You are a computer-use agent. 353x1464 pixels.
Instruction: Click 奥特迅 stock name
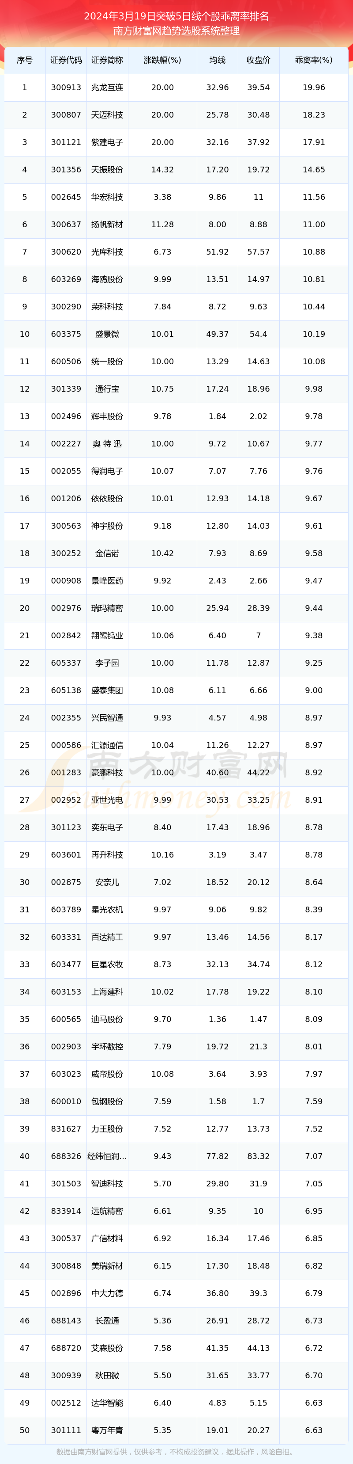107,444
